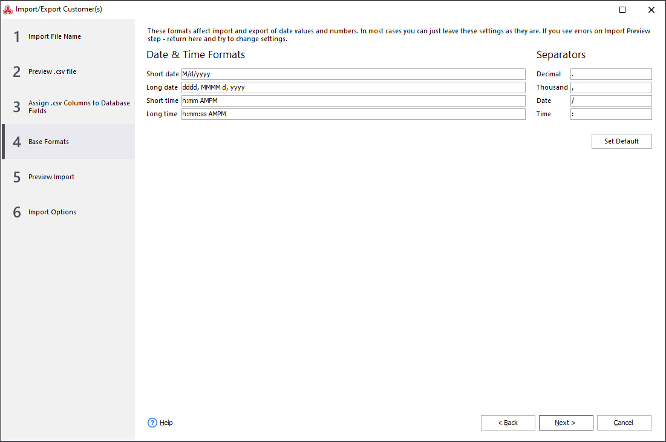Select step 4 Base Formats
666x442 pixels.
click(68, 142)
